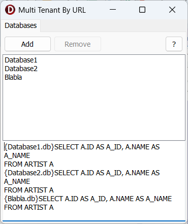Click the first FROM ARTIST A line
The height and width of the screenshot is (224, 188).
coord(29,164)
